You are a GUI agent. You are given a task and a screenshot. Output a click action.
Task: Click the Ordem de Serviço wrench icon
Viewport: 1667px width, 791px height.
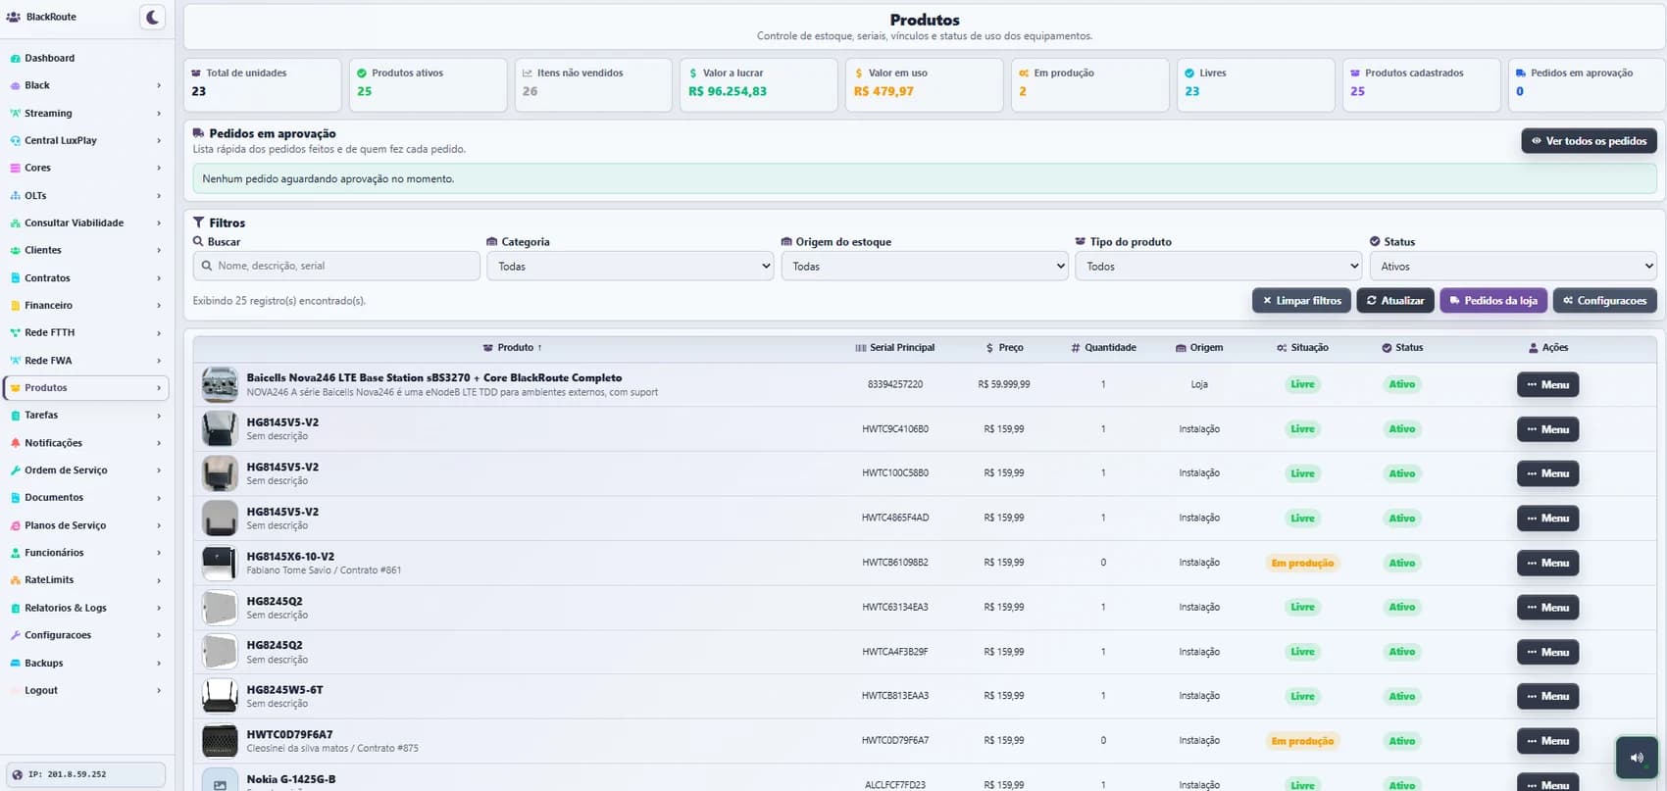point(15,470)
